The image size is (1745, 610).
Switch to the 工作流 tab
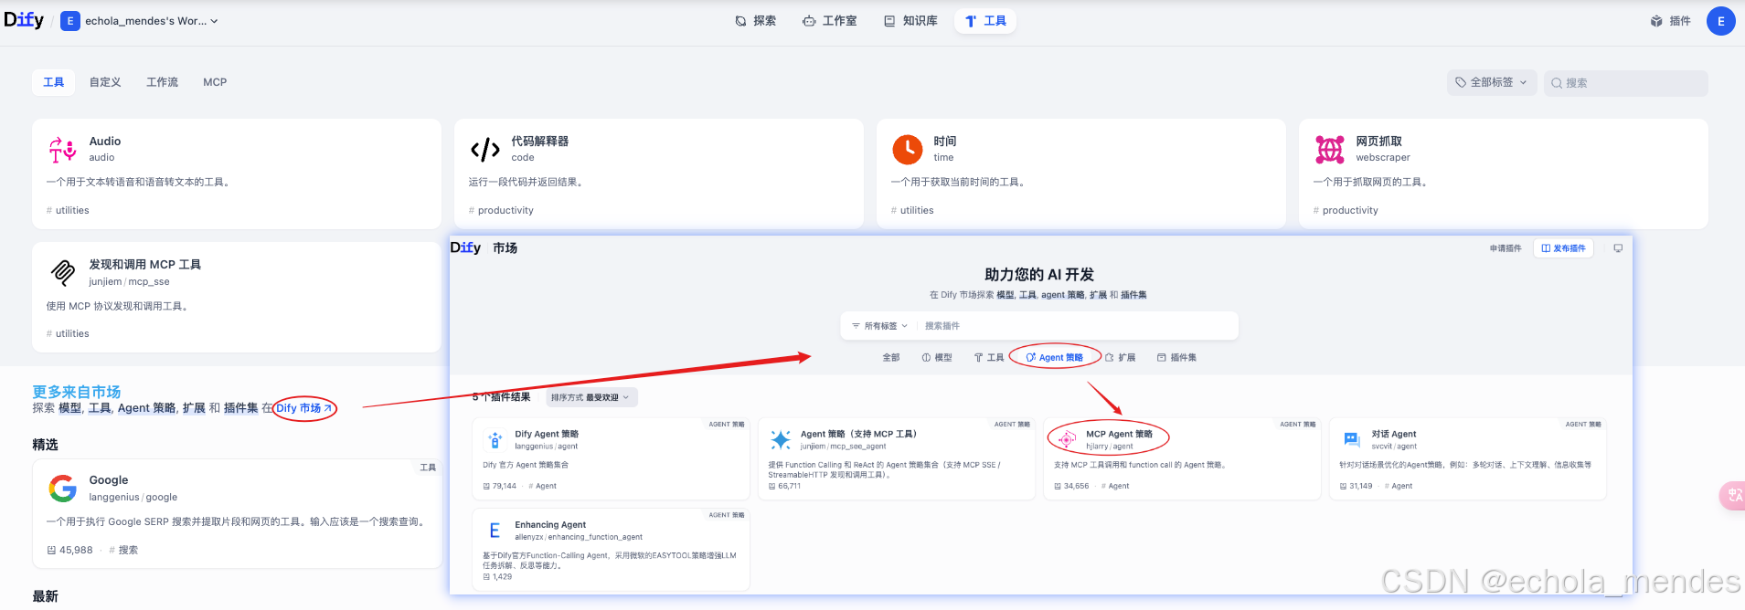(x=163, y=82)
